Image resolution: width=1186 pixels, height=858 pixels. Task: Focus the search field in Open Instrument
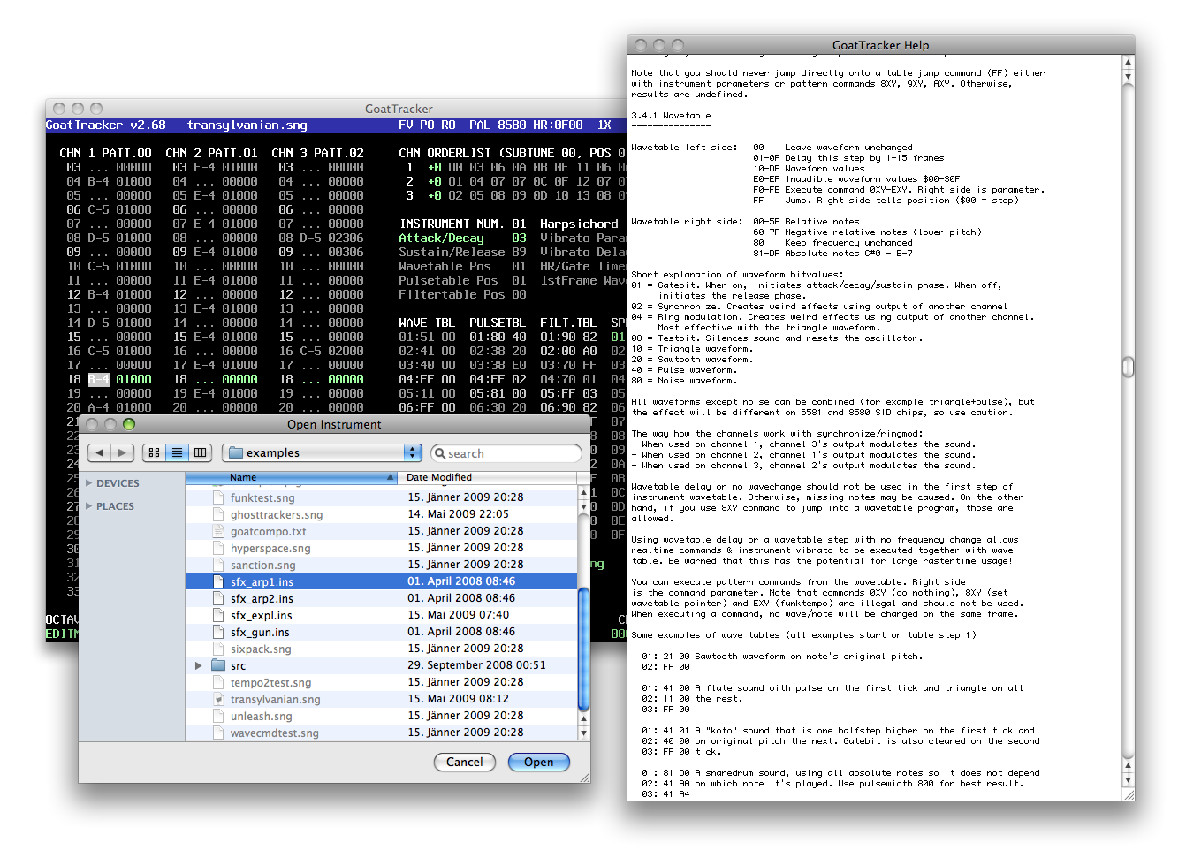(506, 453)
